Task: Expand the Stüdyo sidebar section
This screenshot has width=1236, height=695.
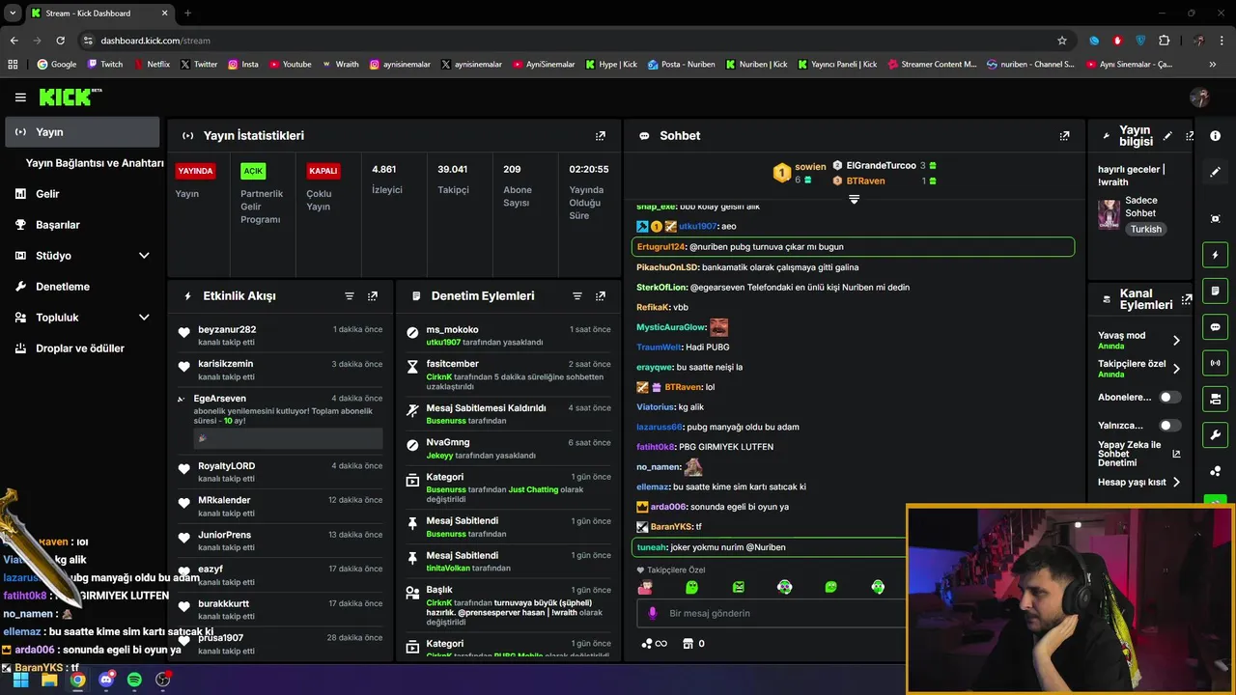Action: (x=144, y=256)
